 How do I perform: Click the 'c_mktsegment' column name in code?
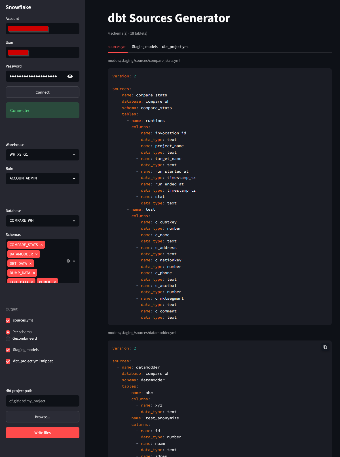pyautogui.click(x=169, y=299)
